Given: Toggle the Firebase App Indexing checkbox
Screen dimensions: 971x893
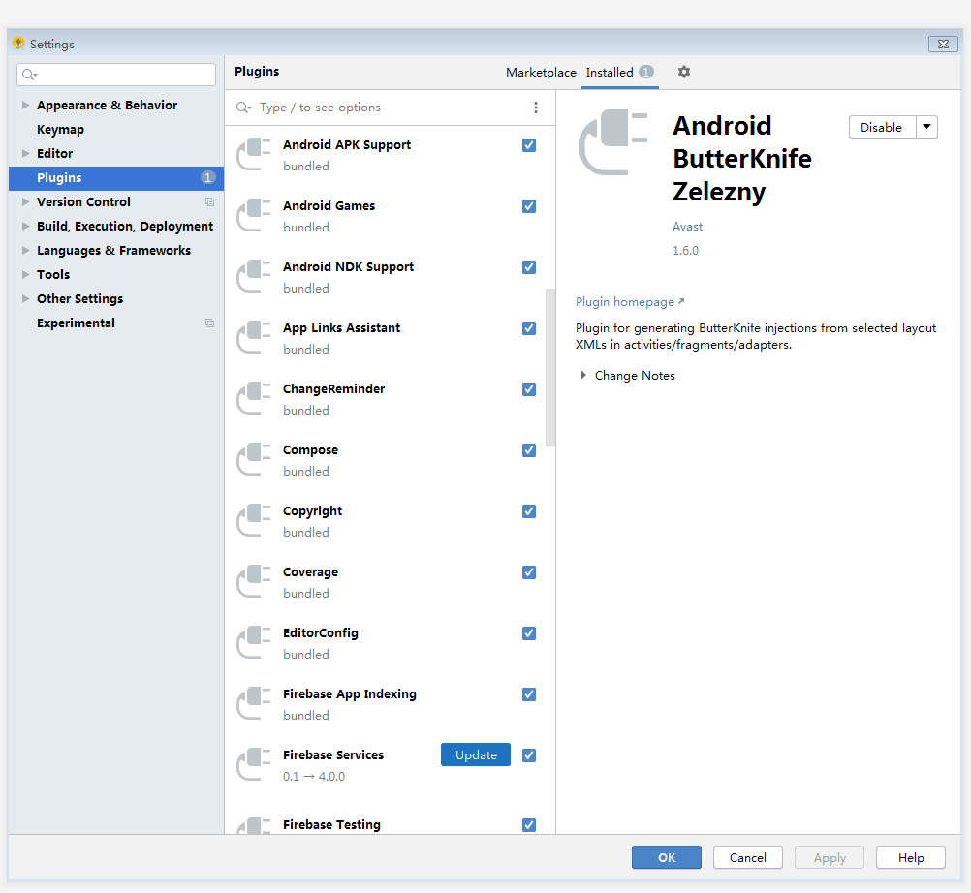Looking at the screenshot, I should [529, 694].
